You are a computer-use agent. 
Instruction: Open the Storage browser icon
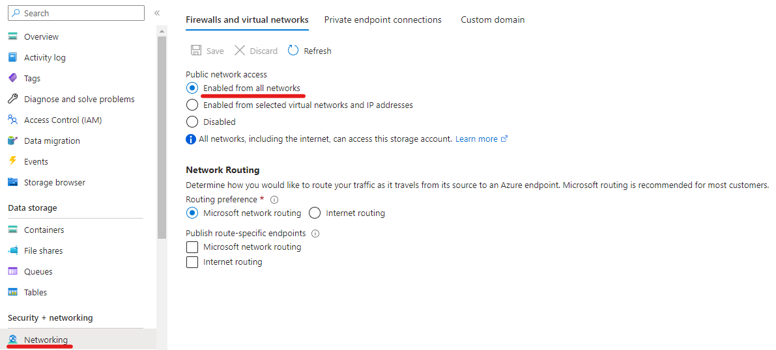(13, 182)
